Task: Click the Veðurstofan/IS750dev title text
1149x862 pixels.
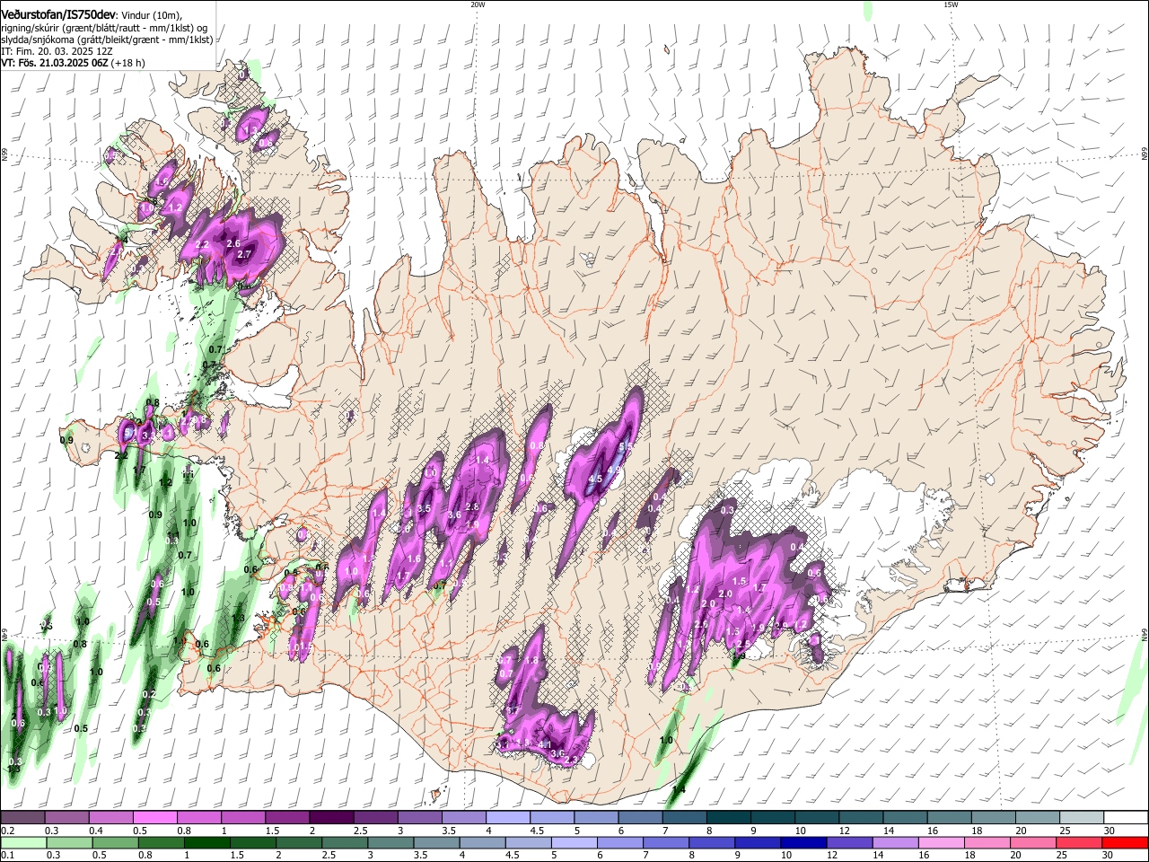Action: click(58, 14)
